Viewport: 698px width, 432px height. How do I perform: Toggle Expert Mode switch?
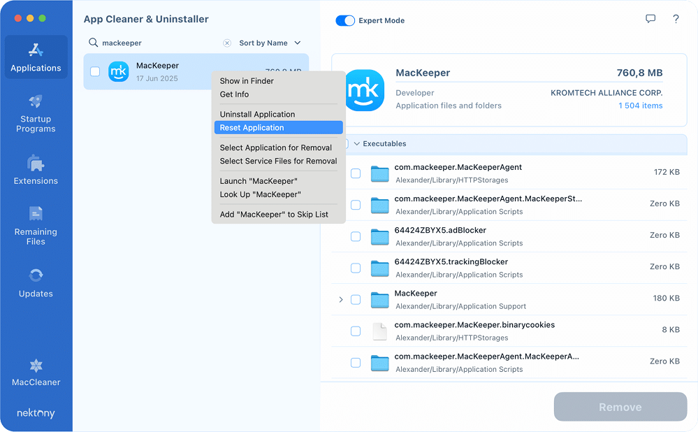coord(345,20)
